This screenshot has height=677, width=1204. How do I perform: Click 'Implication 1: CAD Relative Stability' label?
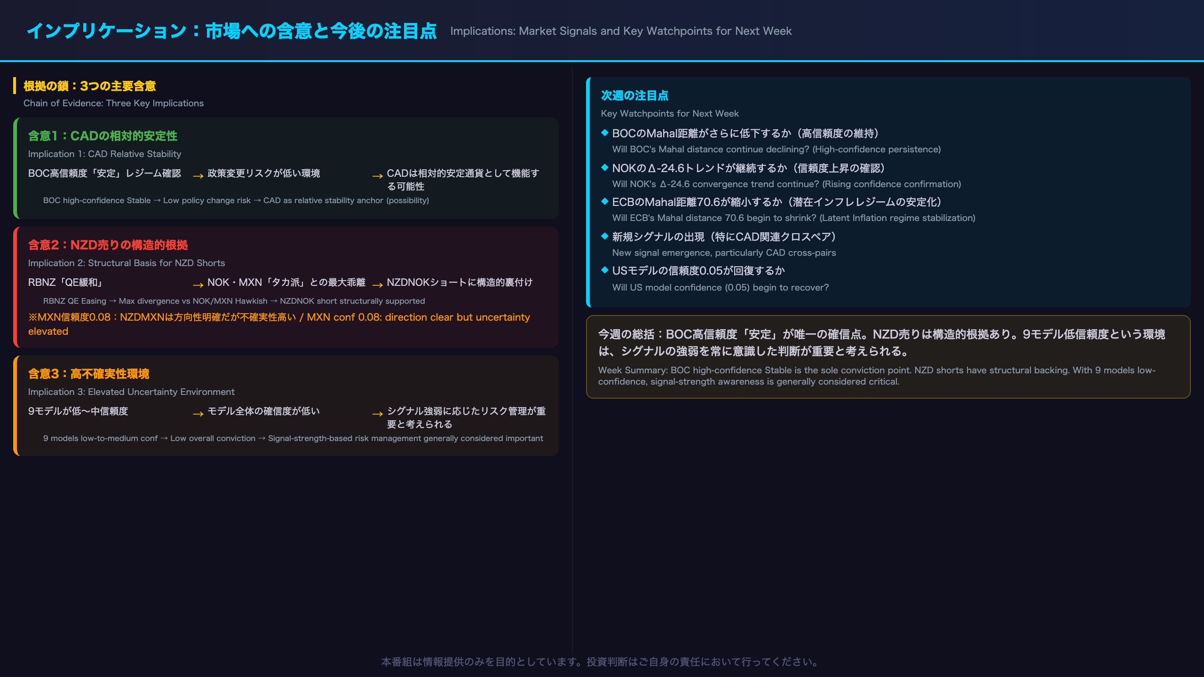104,154
